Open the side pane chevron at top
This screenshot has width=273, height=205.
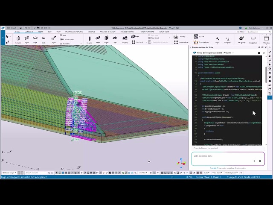(270, 47)
